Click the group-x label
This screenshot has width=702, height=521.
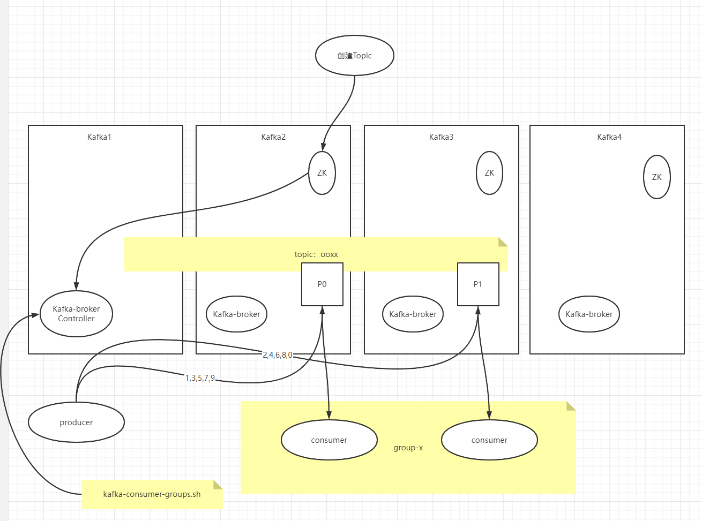[408, 448]
